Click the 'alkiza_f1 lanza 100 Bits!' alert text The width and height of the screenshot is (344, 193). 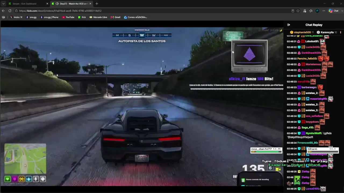tap(251, 79)
